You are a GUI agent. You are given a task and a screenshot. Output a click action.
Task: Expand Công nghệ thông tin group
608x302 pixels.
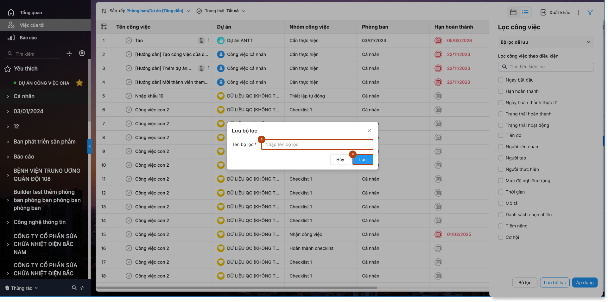tap(8, 222)
